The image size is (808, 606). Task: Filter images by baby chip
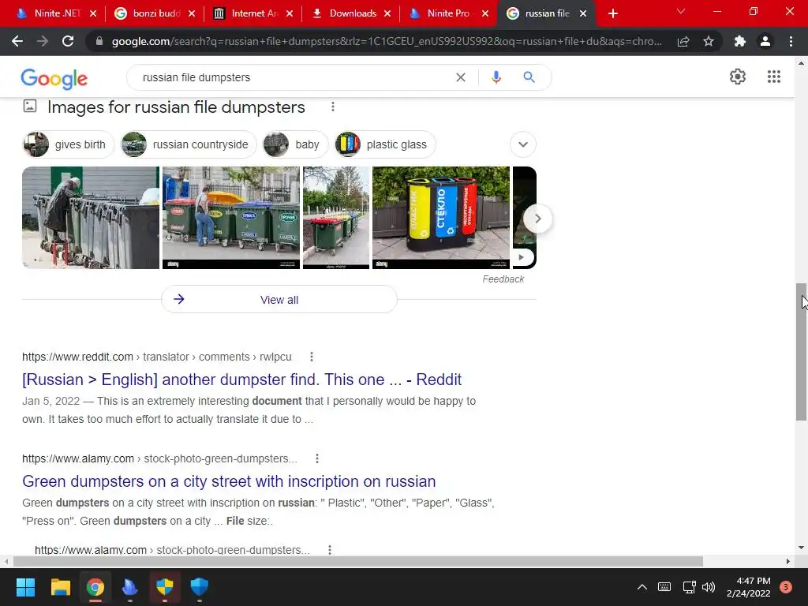pos(295,144)
